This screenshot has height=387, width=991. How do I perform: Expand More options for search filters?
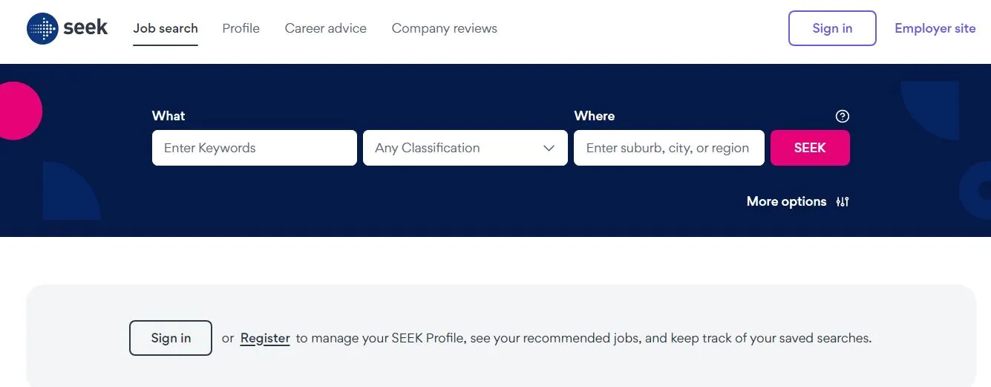click(x=798, y=201)
